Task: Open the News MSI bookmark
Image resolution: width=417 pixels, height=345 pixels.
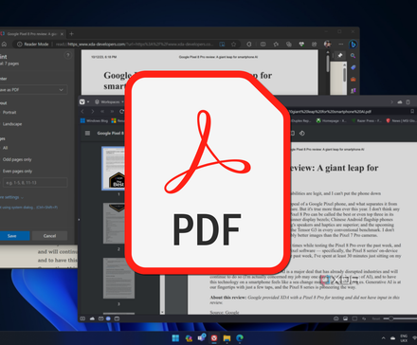Action: tap(401, 120)
